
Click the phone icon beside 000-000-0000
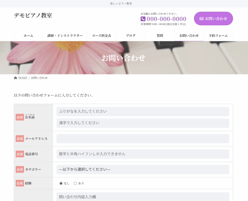143,19
